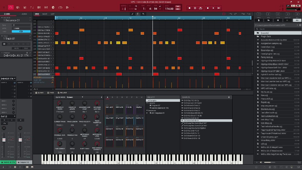Switch to the WAVE view tab
The height and width of the screenshot is (170, 302).
[45, 14]
